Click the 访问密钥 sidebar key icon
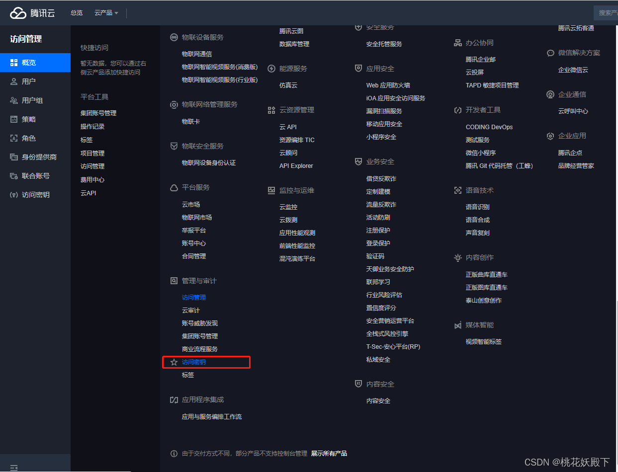618x472 pixels. pos(14,195)
